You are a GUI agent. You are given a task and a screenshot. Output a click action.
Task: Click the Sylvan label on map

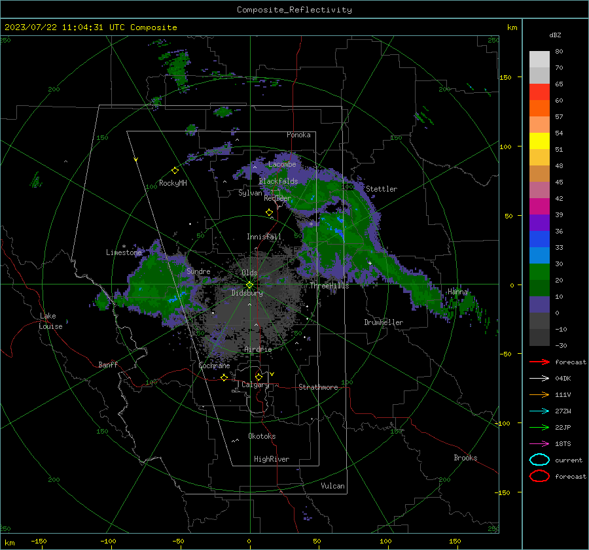250,193
